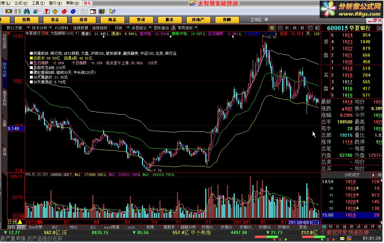Click the 线 chart toolbar icon

pos(295,28)
